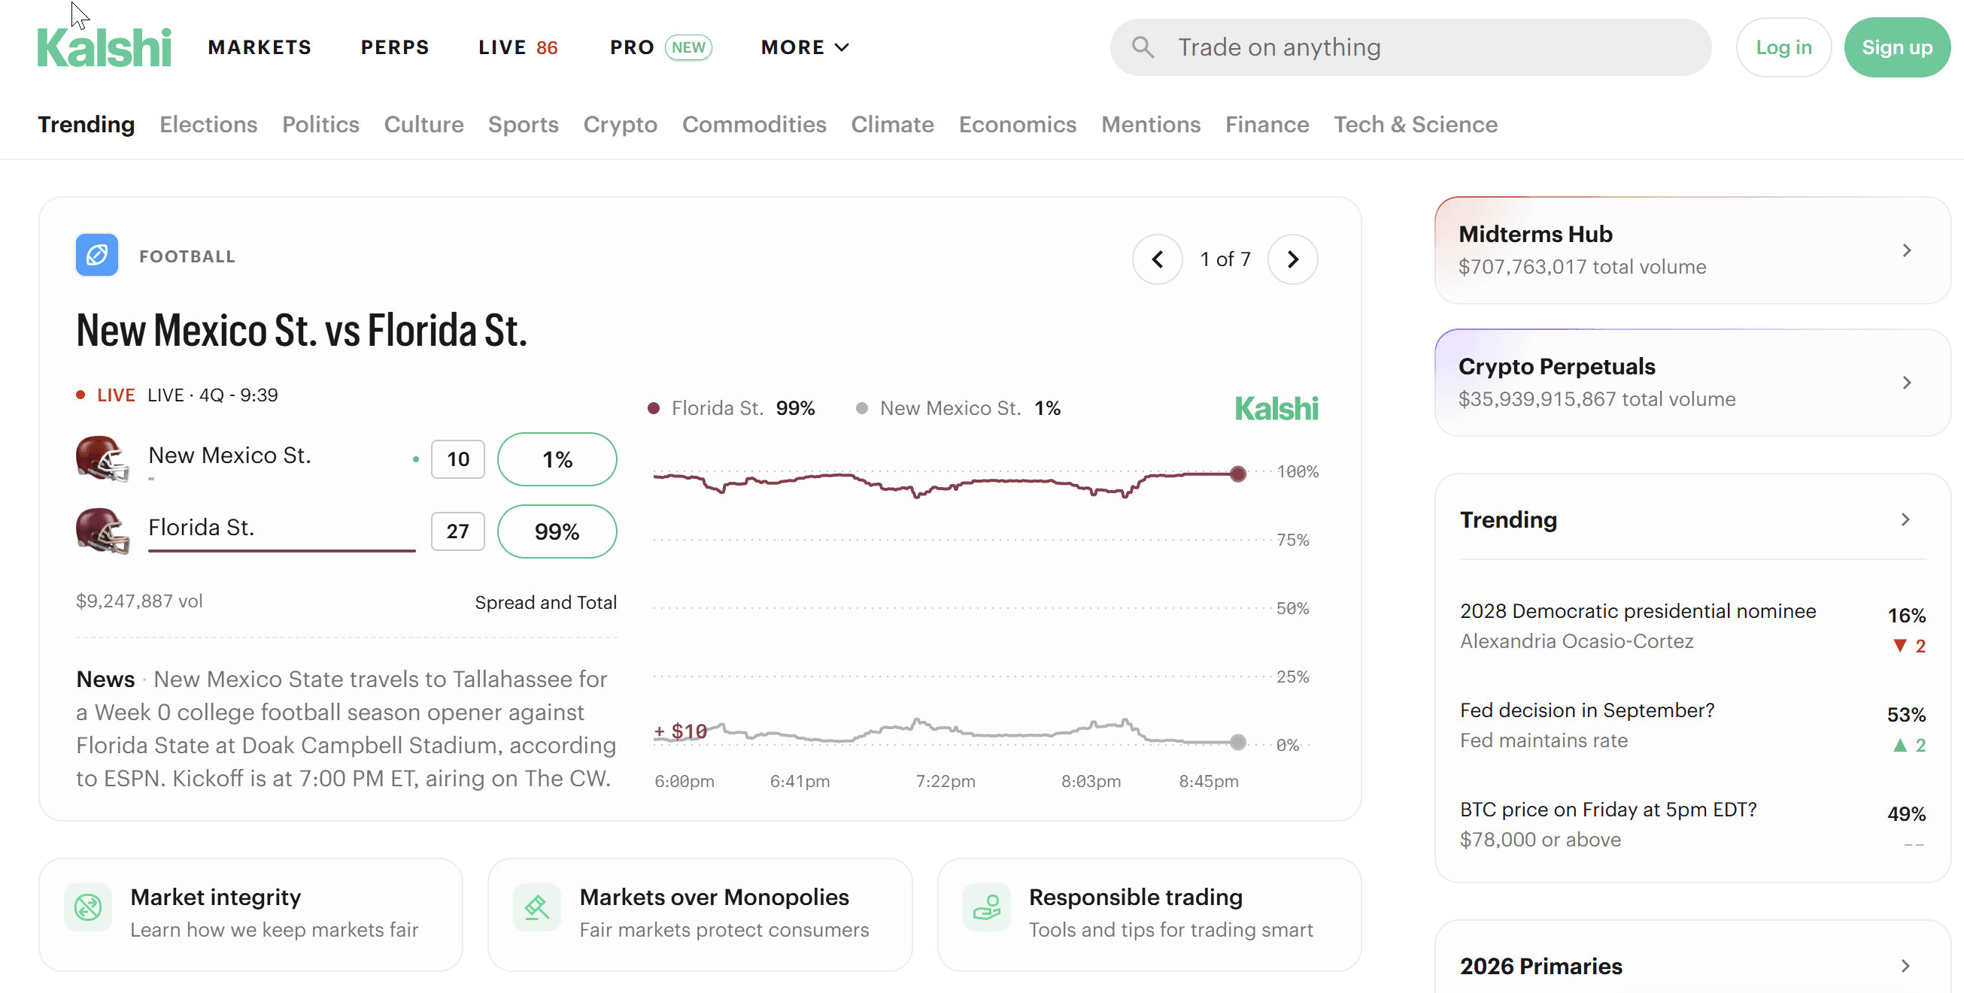Click the Sign up button
1964x993 pixels.
[x=1897, y=47]
